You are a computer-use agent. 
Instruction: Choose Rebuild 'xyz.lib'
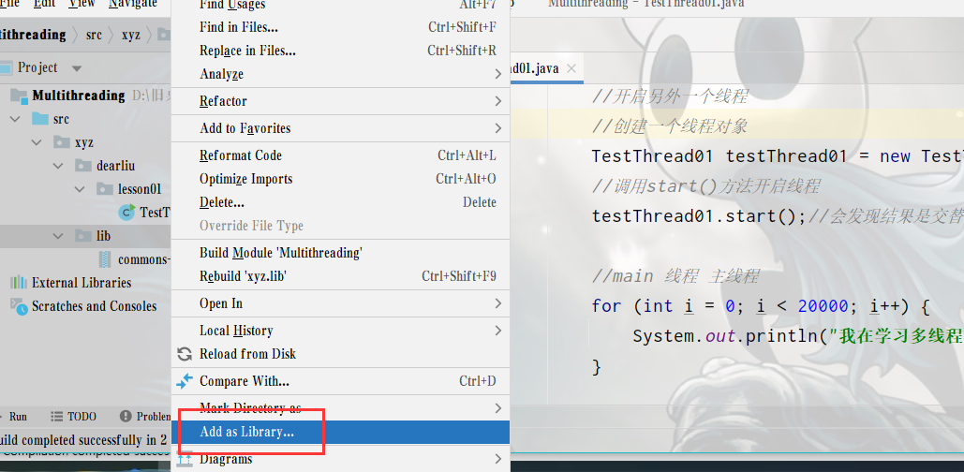tap(340, 276)
